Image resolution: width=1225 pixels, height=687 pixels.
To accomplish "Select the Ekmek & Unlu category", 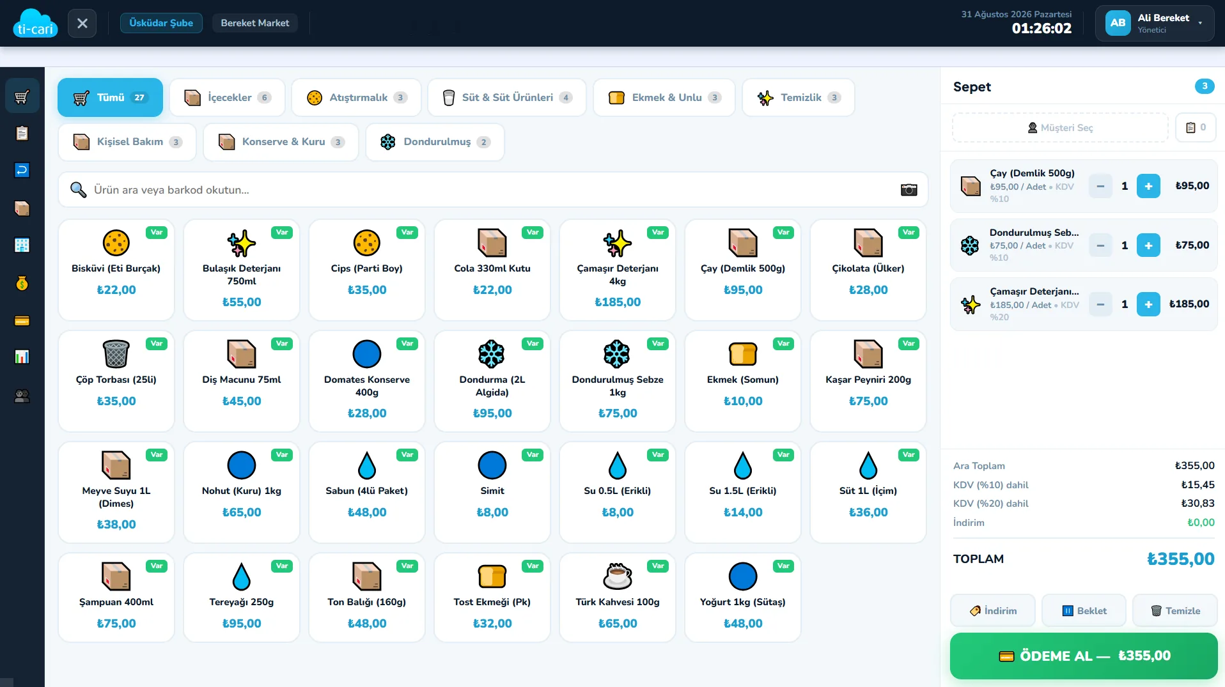I will click(664, 97).
